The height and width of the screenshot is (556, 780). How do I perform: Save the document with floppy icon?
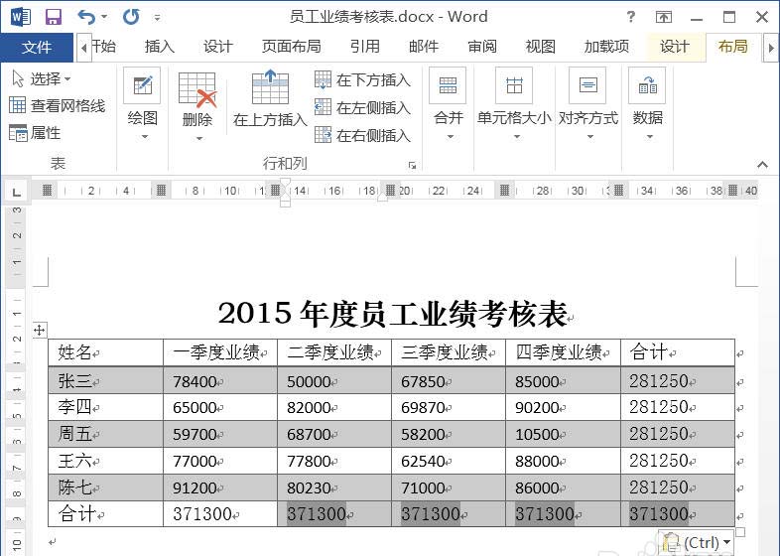(x=54, y=17)
